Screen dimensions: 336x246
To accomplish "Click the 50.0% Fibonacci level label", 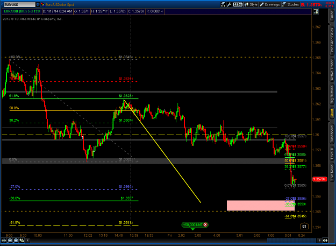I will click(14, 108).
